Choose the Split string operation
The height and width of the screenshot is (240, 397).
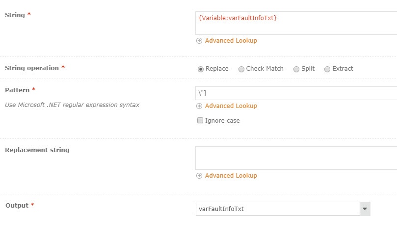[296, 69]
